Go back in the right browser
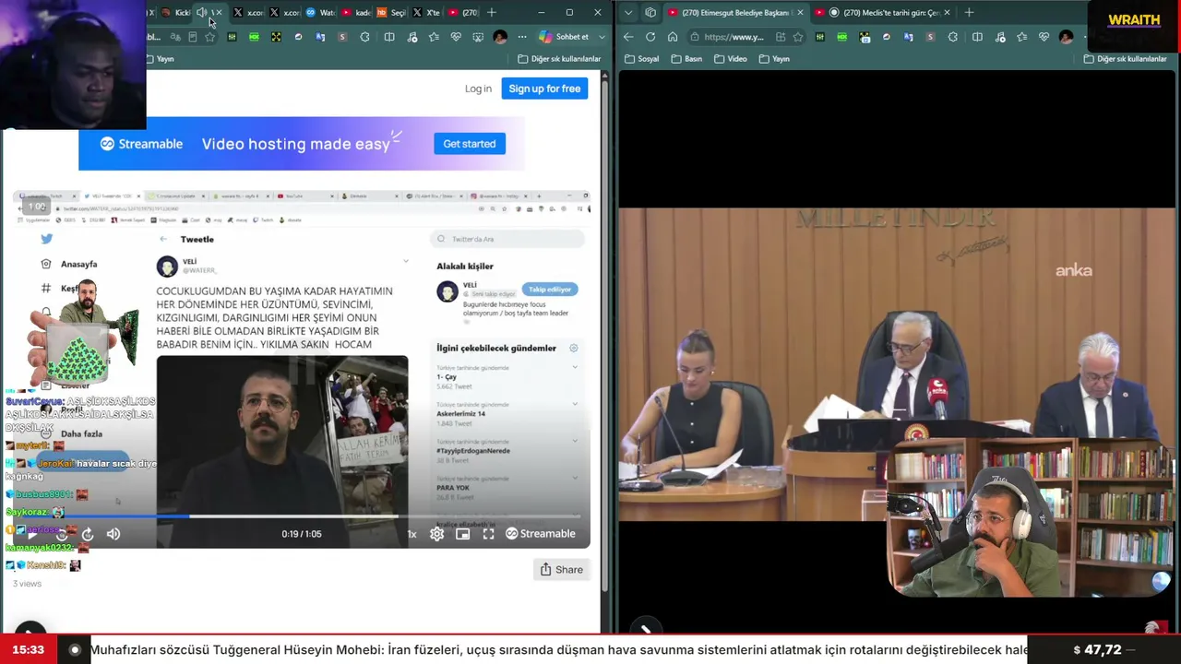 [x=628, y=37]
